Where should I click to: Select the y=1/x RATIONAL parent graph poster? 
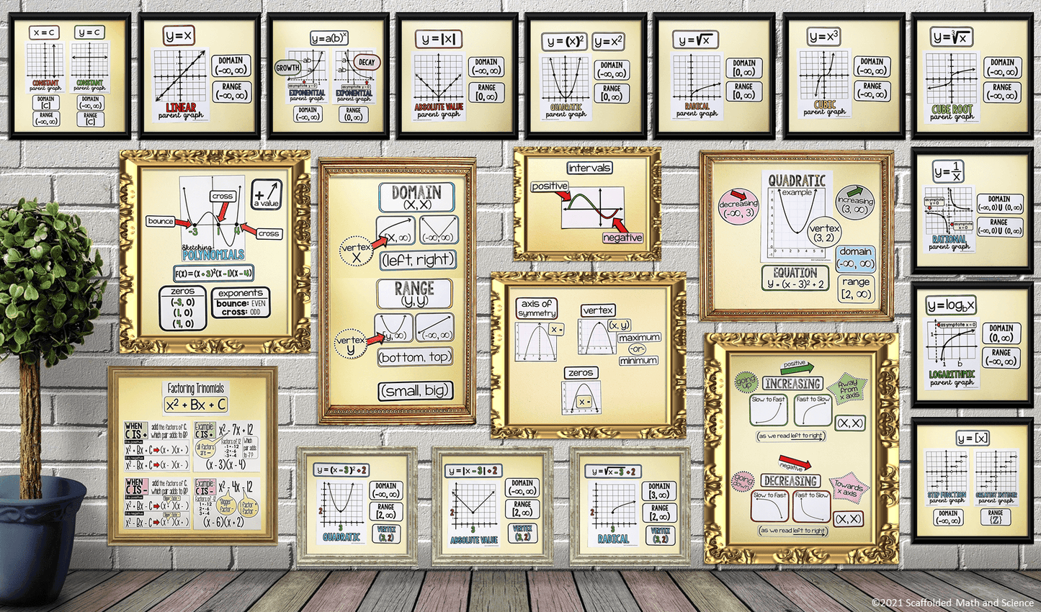973,210
